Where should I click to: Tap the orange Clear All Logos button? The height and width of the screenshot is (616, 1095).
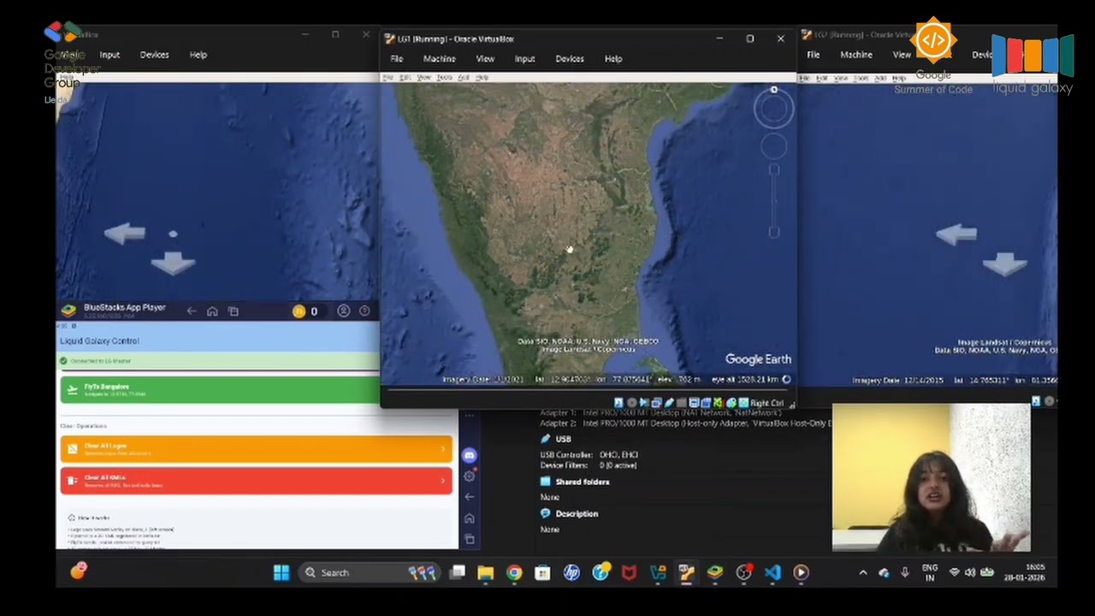[256, 448]
